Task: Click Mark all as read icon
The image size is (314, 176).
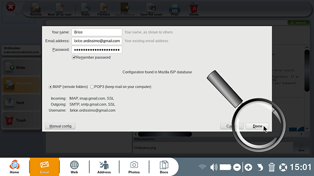Action: pos(59,9)
